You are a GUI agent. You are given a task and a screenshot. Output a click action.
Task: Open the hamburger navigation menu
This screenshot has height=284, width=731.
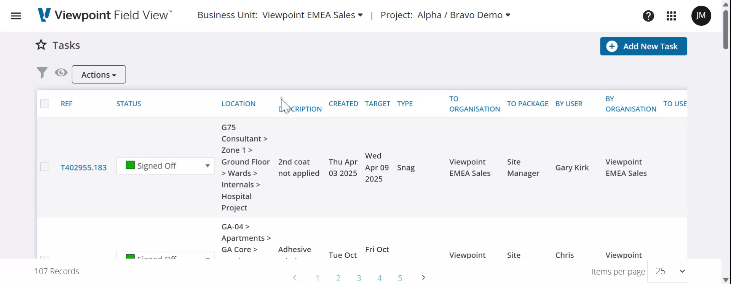click(x=16, y=16)
